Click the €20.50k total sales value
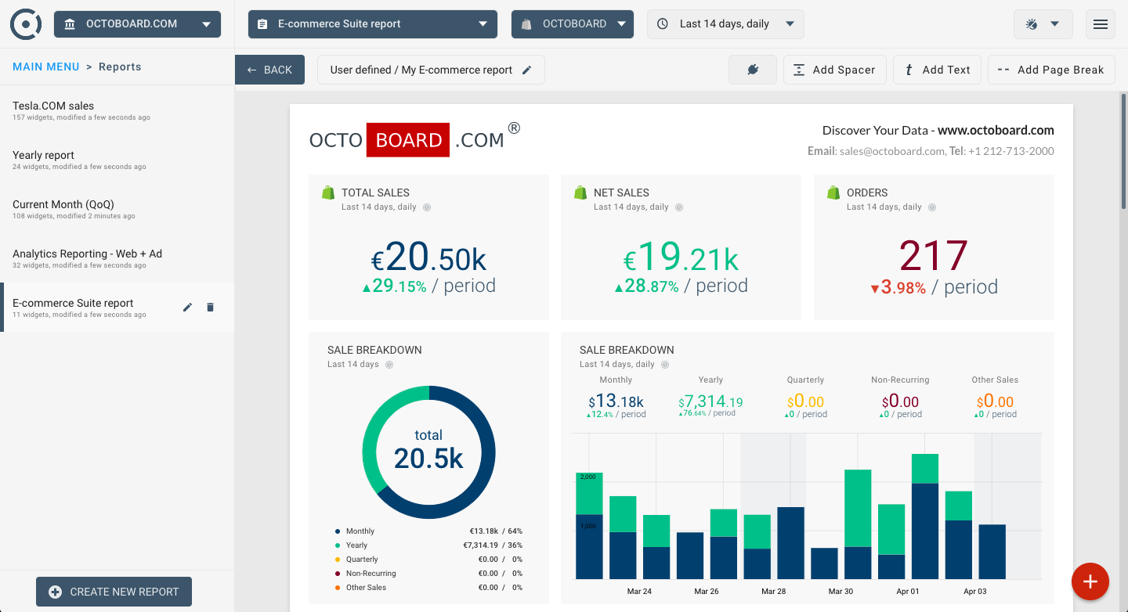The height and width of the screenshot is (612, 1128). [428, 257]
